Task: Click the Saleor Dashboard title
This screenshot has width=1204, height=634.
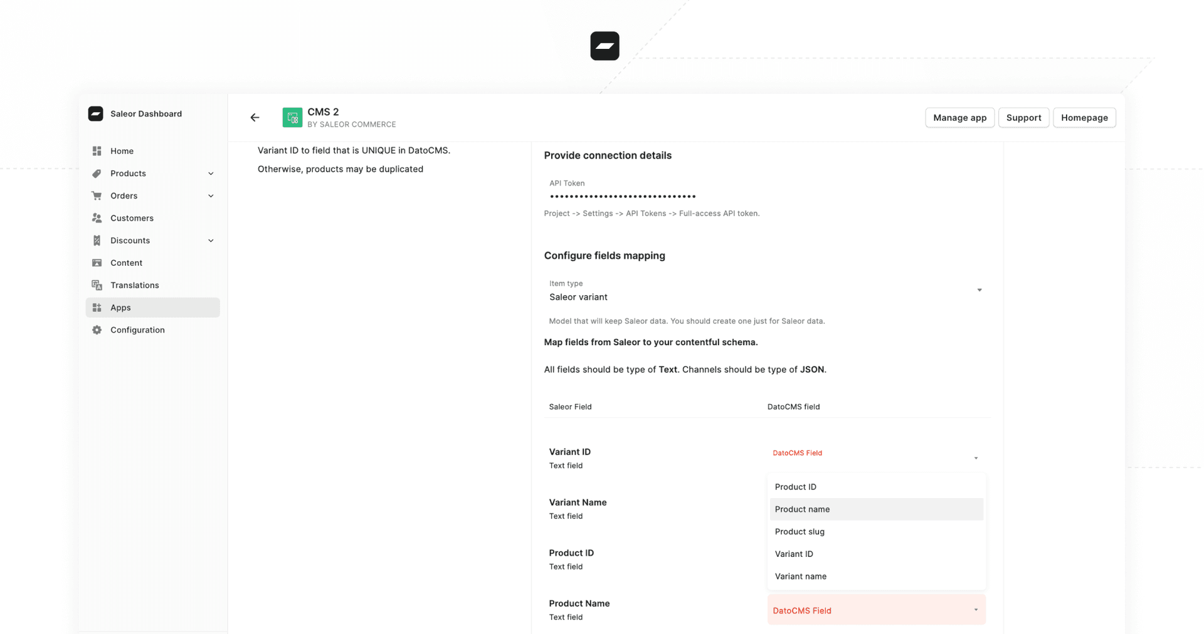Action: [x=146, y=113]
